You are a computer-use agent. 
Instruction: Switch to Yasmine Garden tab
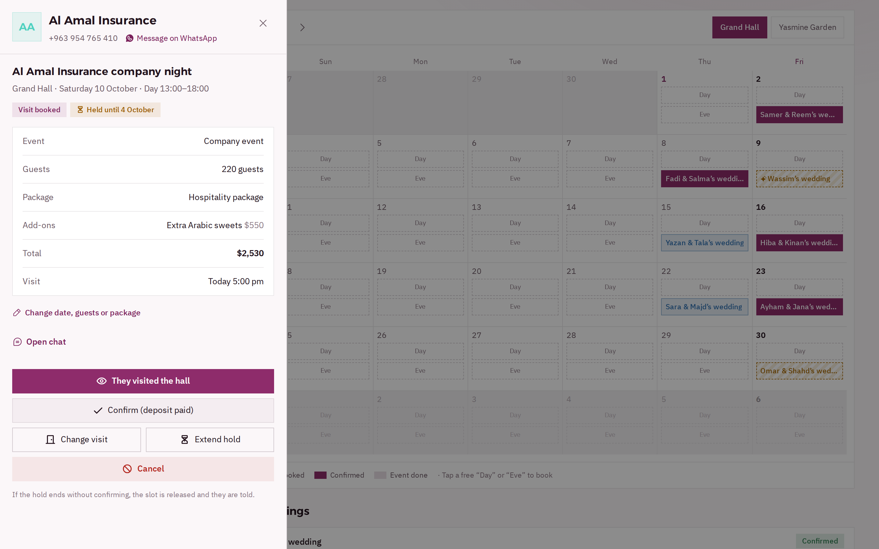tap(807, 27)
